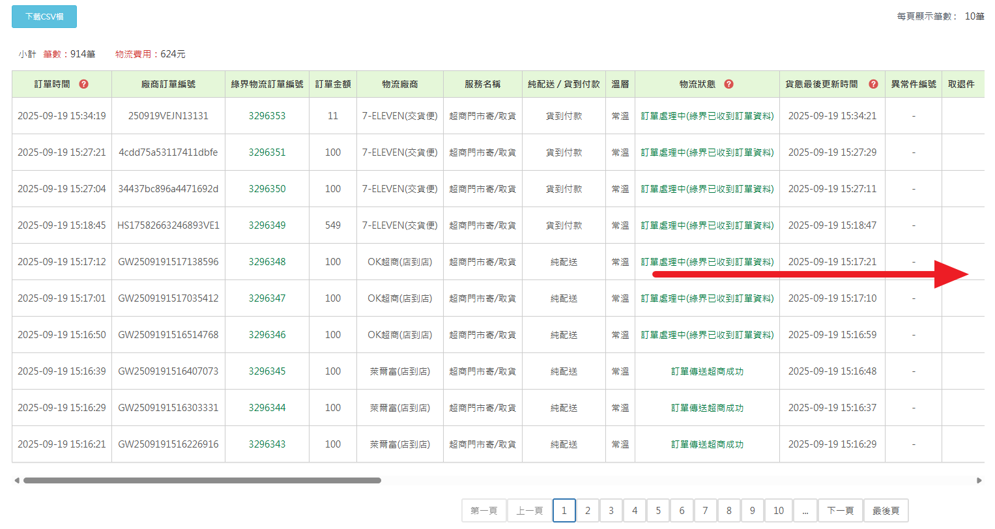Click the horizontal scrollbar thumb
995x529 pixels.
pyautogui.click(x=202, y=481)
